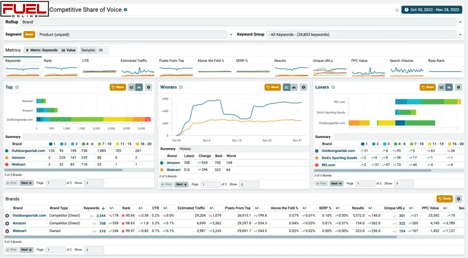Open Losers panel settings gear
The width and height of the screenshot is (468, 258).
[458, 87]
